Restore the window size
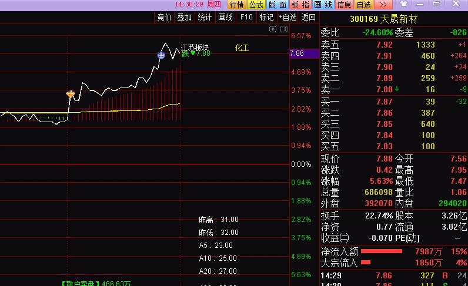The image size is (468, 286). [437, 4]
